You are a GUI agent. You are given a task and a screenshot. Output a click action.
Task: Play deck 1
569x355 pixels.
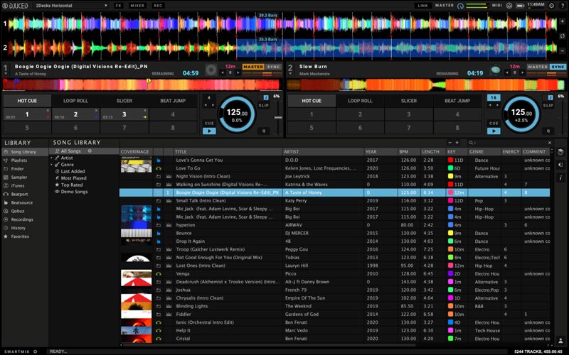pyautogui.click(x=209, y=131)
